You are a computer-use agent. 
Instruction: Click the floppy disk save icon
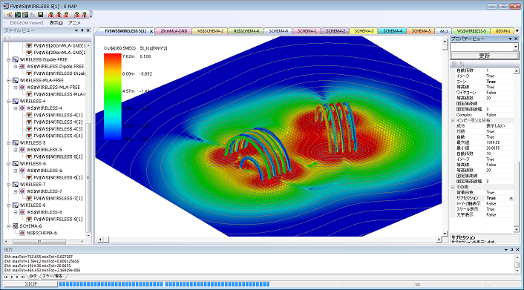[40, 14]
